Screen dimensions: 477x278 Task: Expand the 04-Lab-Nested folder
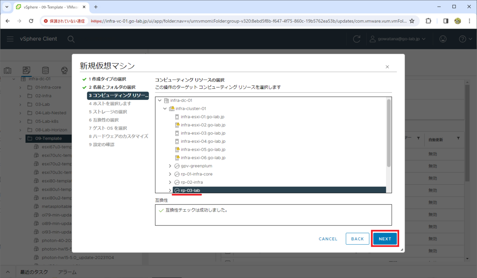(20, 113)
